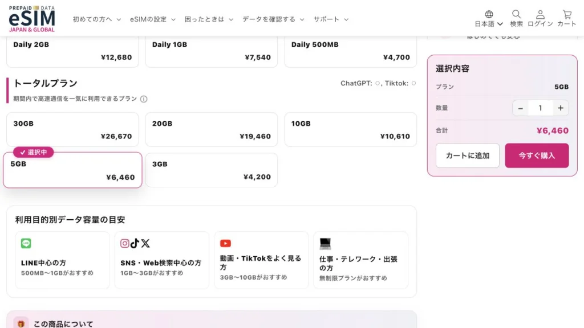Viewport: 584px width, 328px height.
Task: Select the Daily 500MB plan
Action: pyautogui.click(x=351, y=52)
